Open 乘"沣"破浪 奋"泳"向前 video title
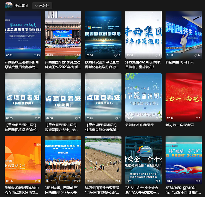The height and width of the screenshot is (197, 205). pyautogui.click(x=183, y=190)
